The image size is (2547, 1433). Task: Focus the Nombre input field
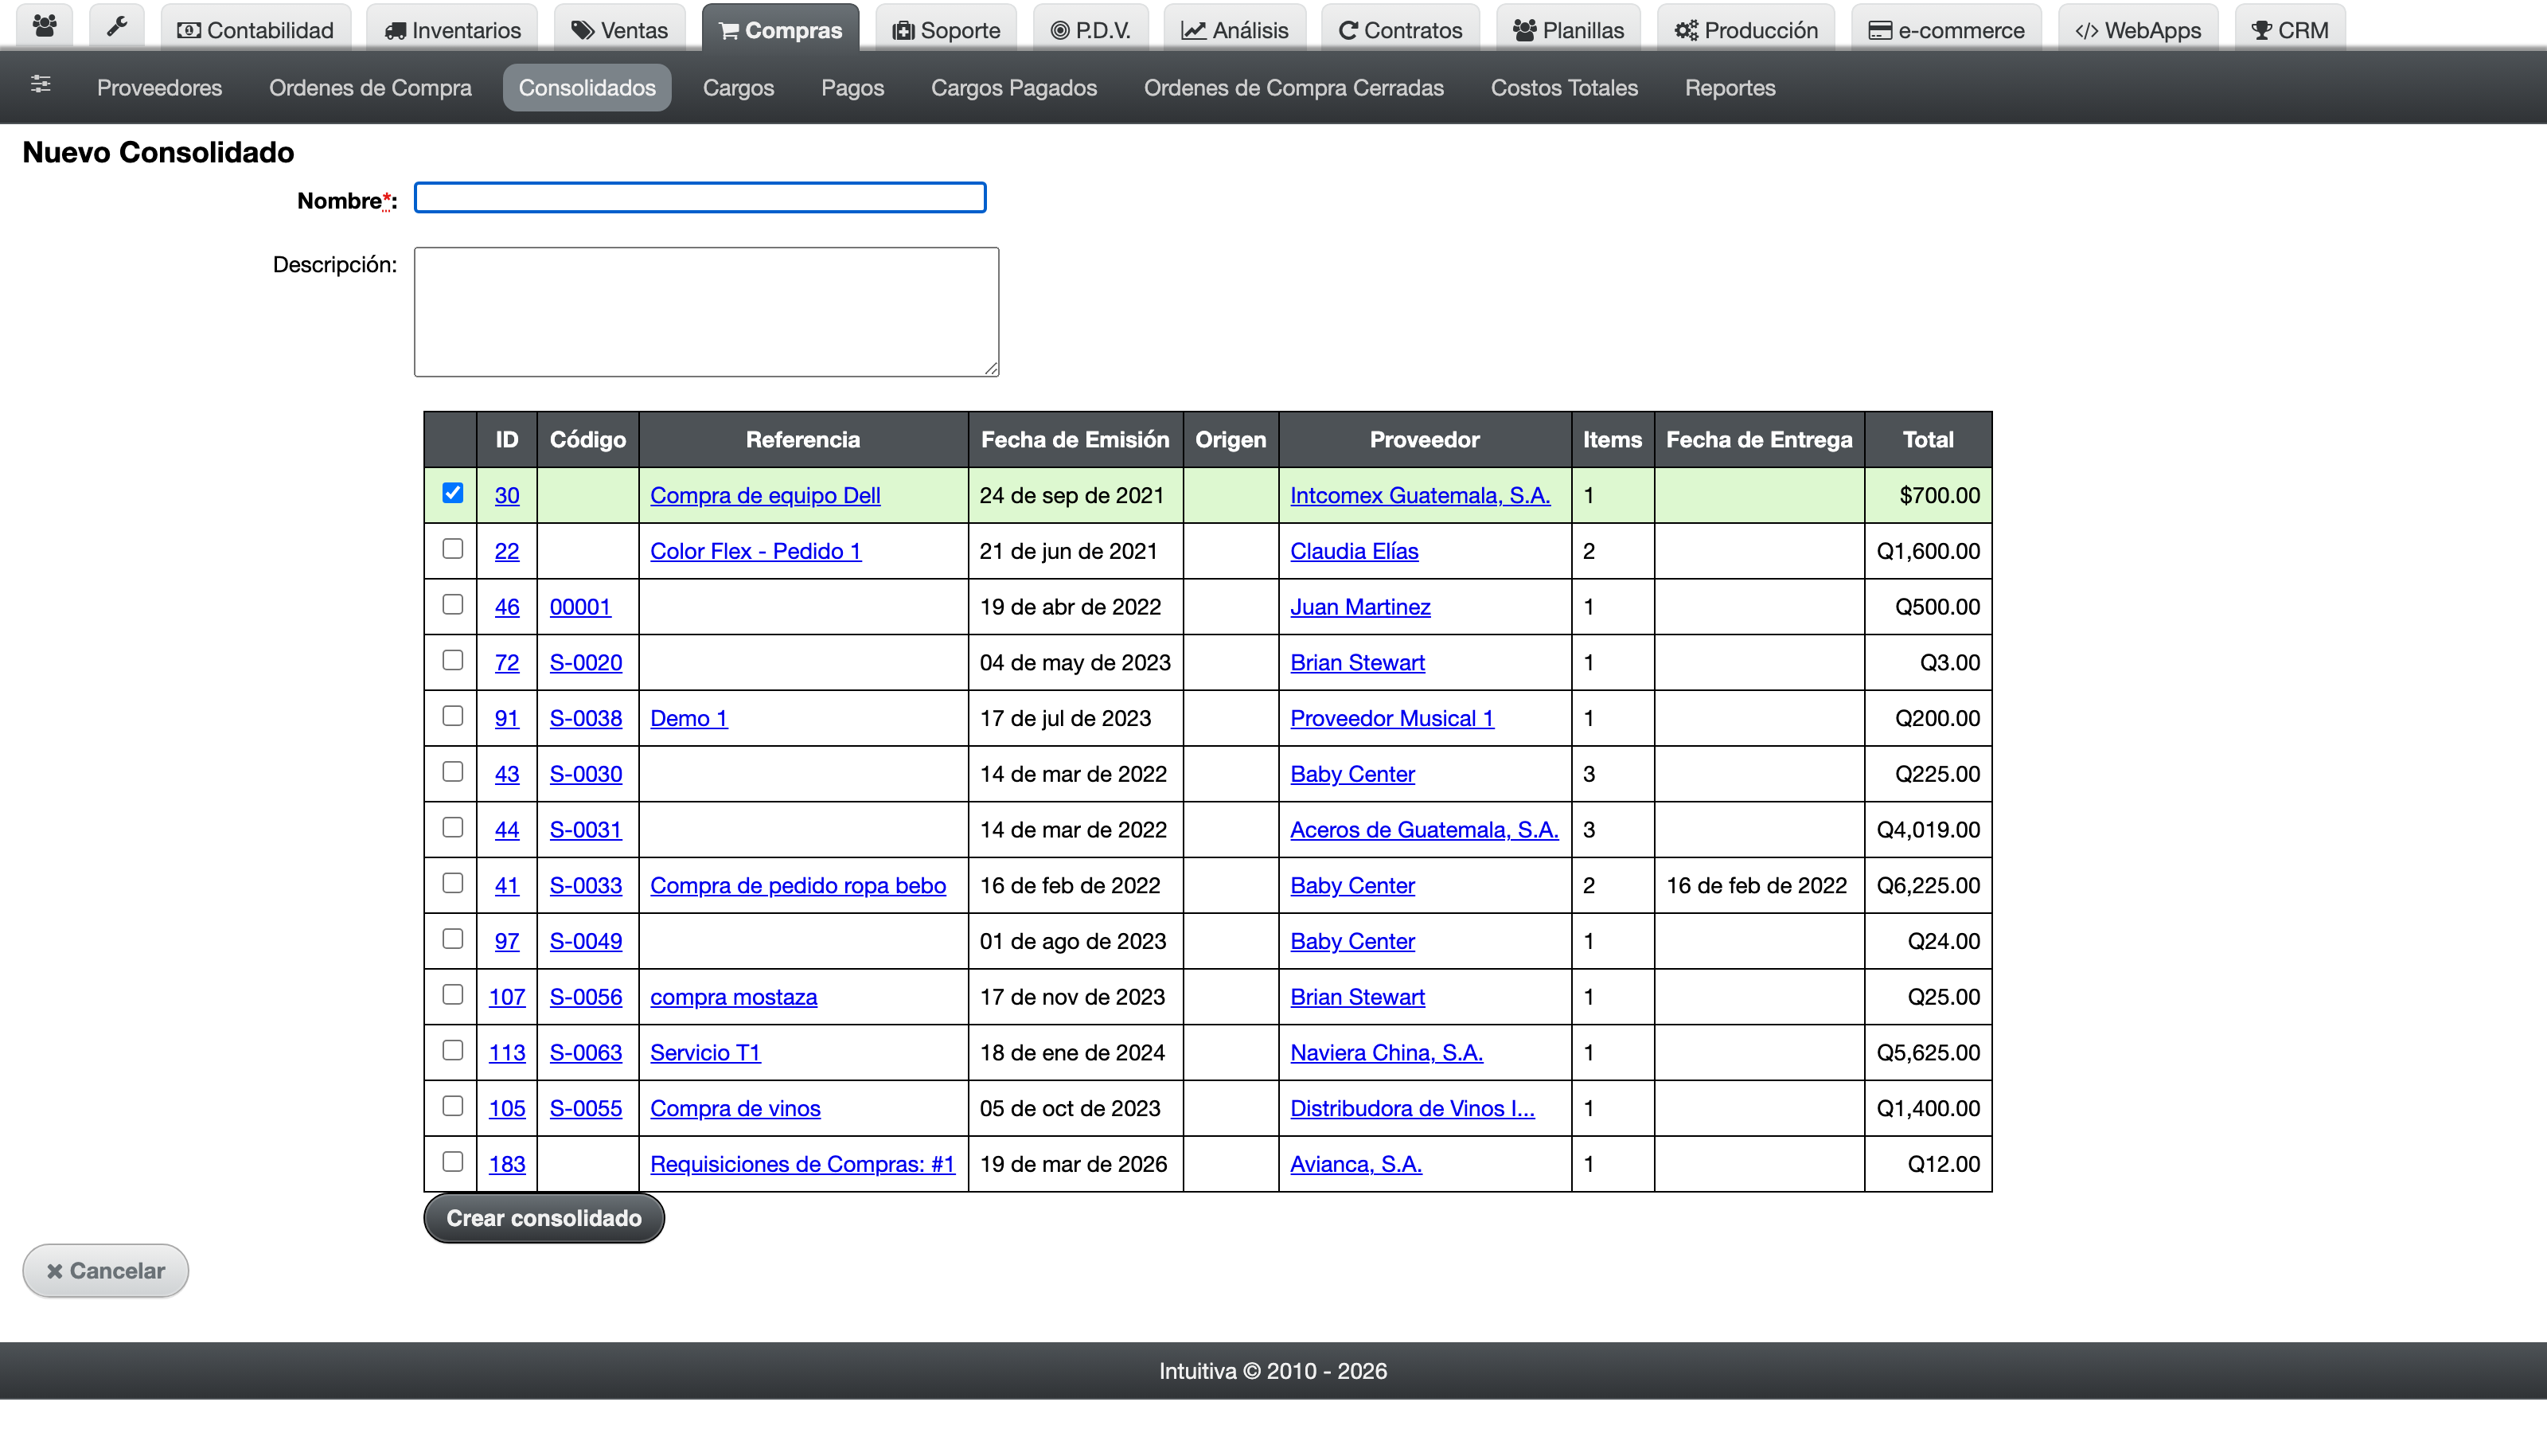pyautogui.click(x=700, y=197)
